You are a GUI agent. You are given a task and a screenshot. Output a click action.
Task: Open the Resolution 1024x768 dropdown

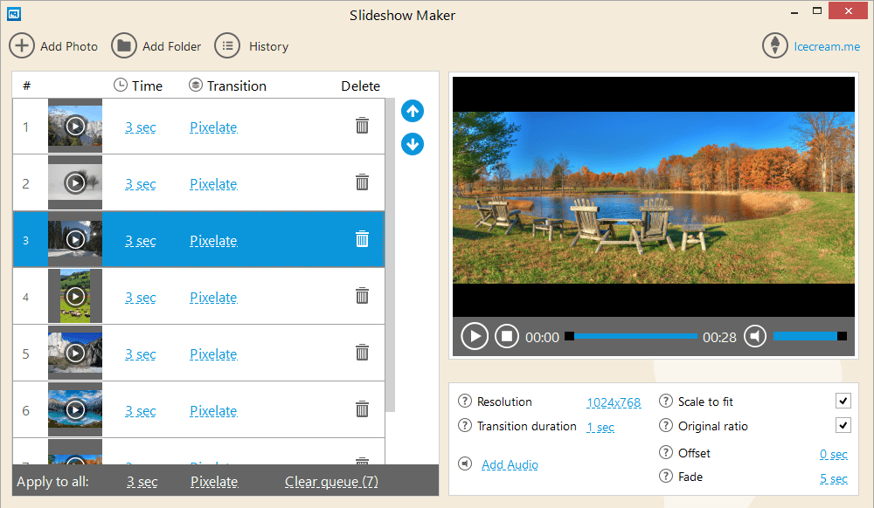[x=614, y=402]
